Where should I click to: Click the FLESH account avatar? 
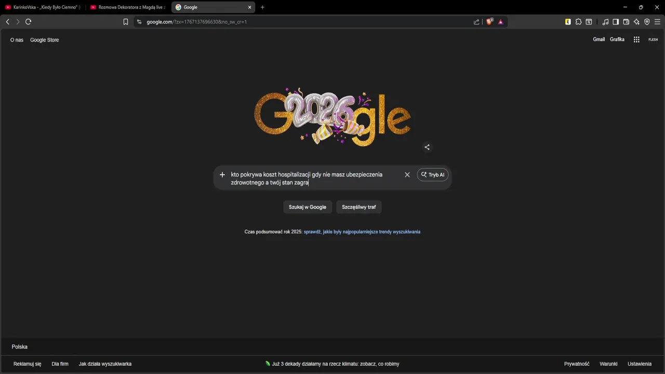click(653, 39)
